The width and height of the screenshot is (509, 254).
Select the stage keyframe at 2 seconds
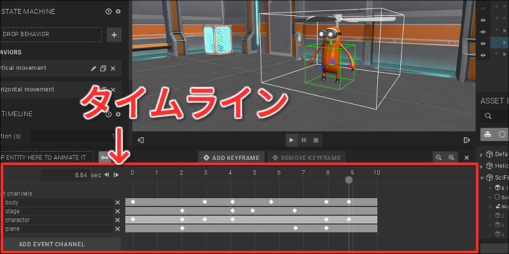click(x=182, y=211)
